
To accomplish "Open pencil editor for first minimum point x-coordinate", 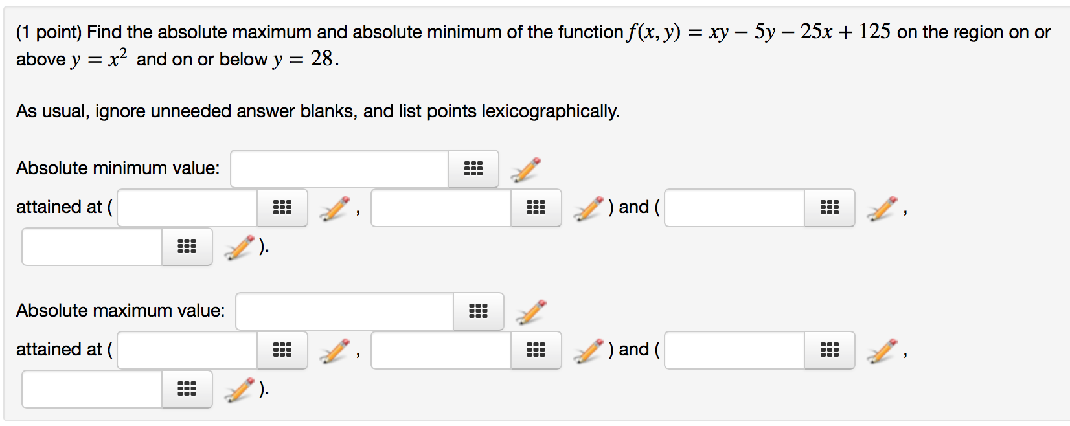I will tap(335, 208).
